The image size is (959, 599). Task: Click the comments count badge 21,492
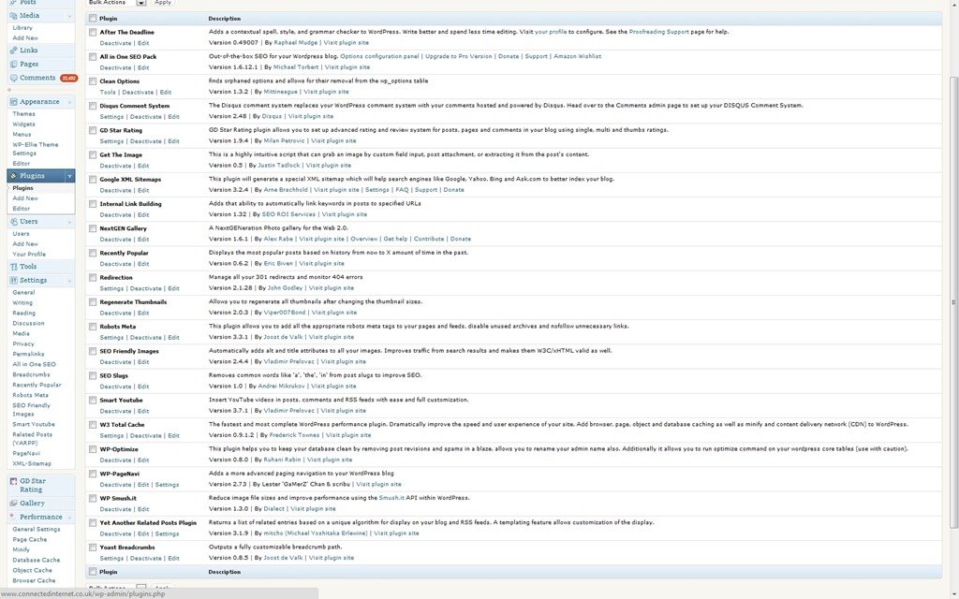click(68, 79)
